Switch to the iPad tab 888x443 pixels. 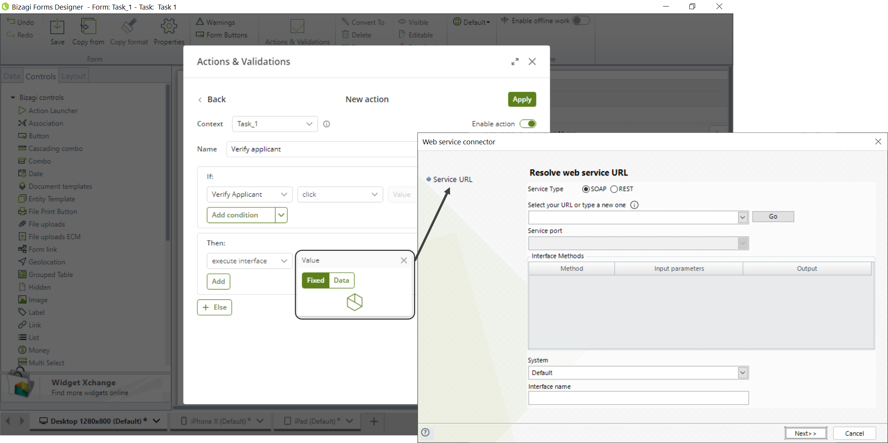click(x=317, y=421)
